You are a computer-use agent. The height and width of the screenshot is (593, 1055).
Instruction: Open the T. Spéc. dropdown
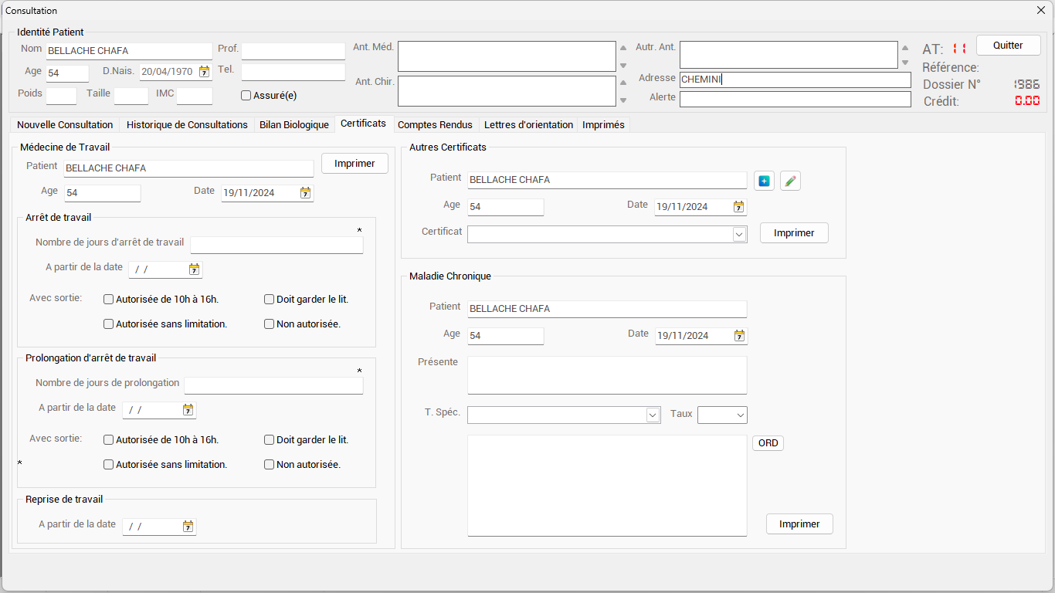(653, 415)
